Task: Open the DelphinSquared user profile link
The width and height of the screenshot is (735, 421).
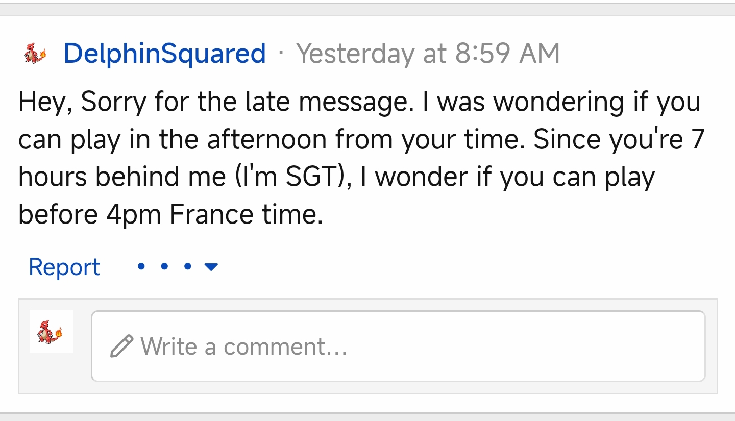Action: [164, 54]
